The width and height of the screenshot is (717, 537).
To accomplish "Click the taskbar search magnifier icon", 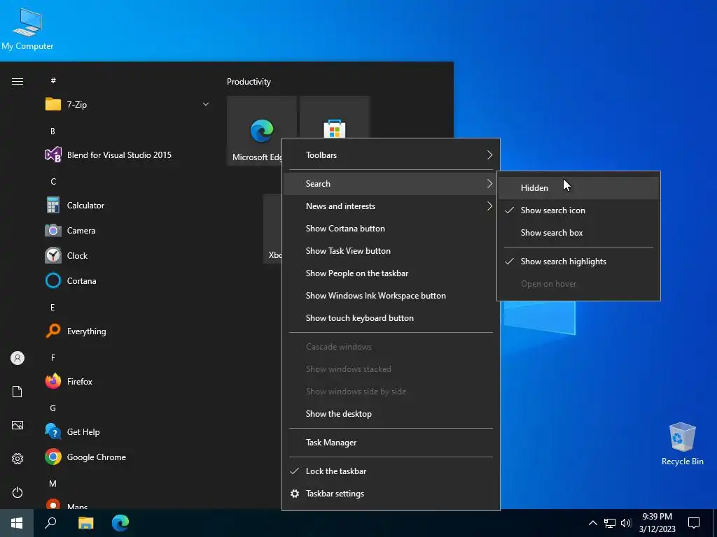I will tap(50, 523).
